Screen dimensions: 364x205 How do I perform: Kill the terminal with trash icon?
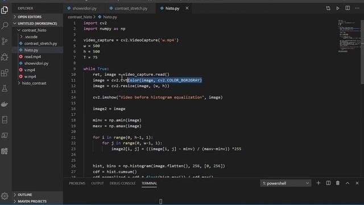(x=338, y=183)
